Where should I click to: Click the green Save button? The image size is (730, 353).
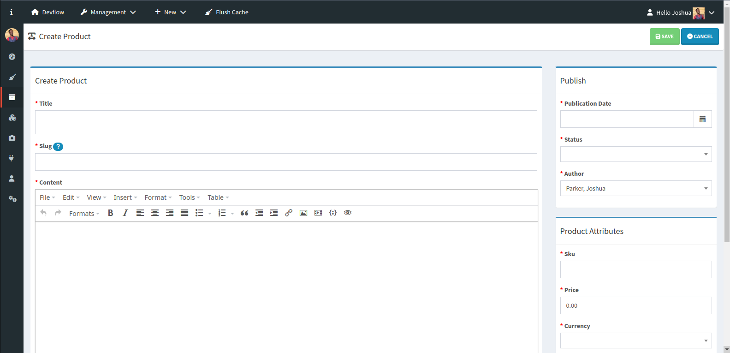coord(664,36)
